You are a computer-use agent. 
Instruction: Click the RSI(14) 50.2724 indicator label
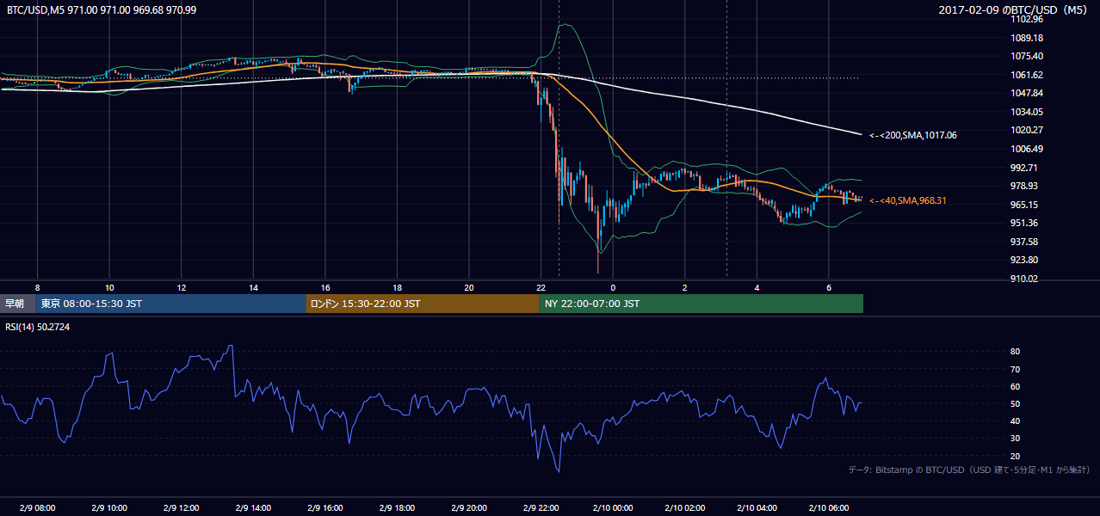pos(37,327)
